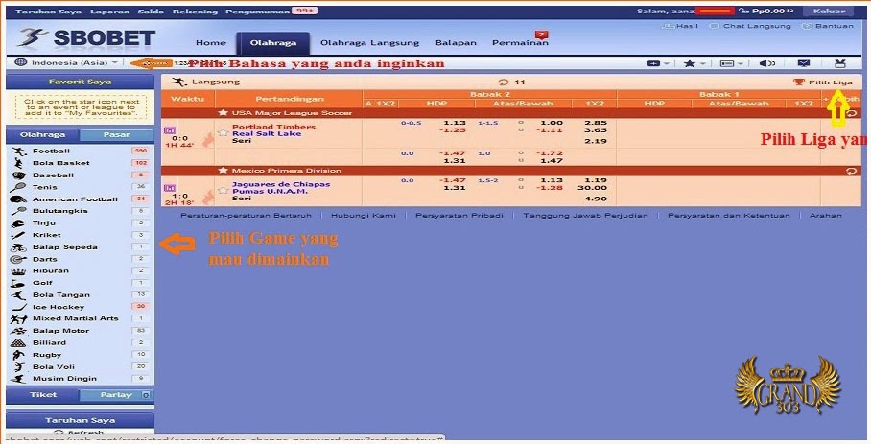The height and width of the screenshot is (444, 871).
Task: Reload the Mexico Primera Division row
Action: point(851,171)
